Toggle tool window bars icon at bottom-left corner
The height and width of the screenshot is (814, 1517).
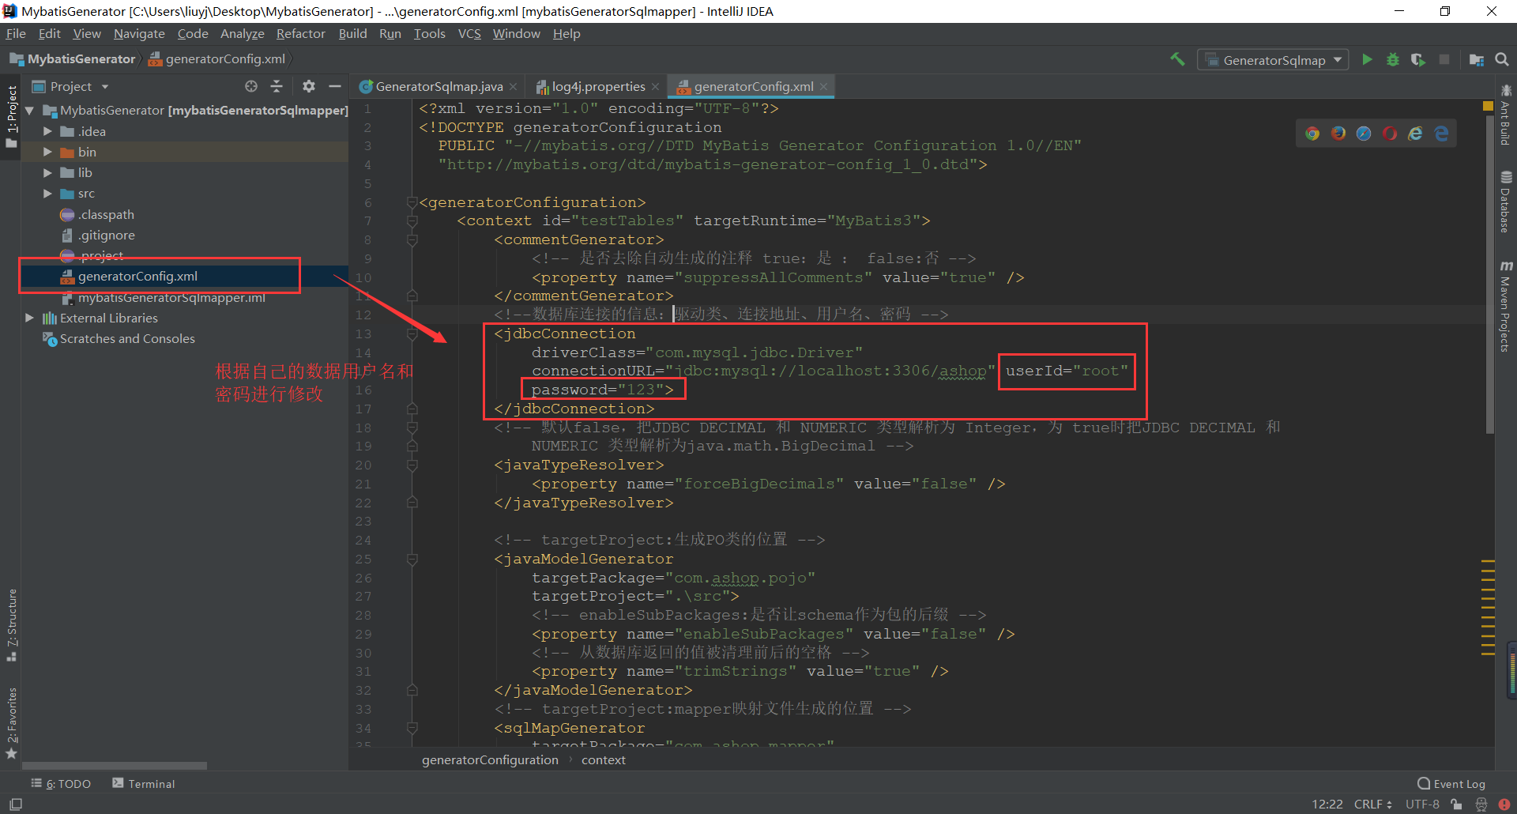click(x=16, y=804)
